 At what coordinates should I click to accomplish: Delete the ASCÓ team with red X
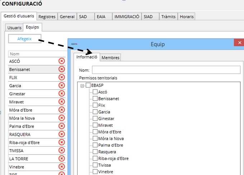point(61,61)
